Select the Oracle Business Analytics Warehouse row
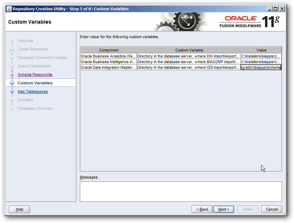 (x=108, y=56)
